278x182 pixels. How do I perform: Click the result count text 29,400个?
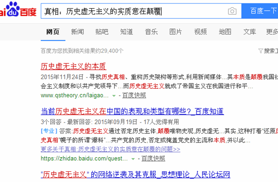pos(112,51)
